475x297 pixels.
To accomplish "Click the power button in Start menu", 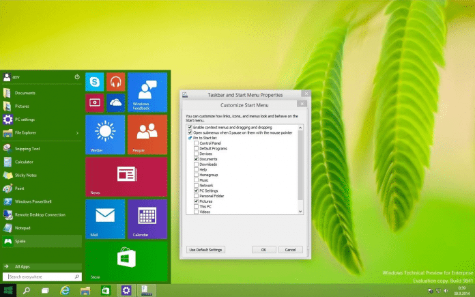I will point(77,77).
